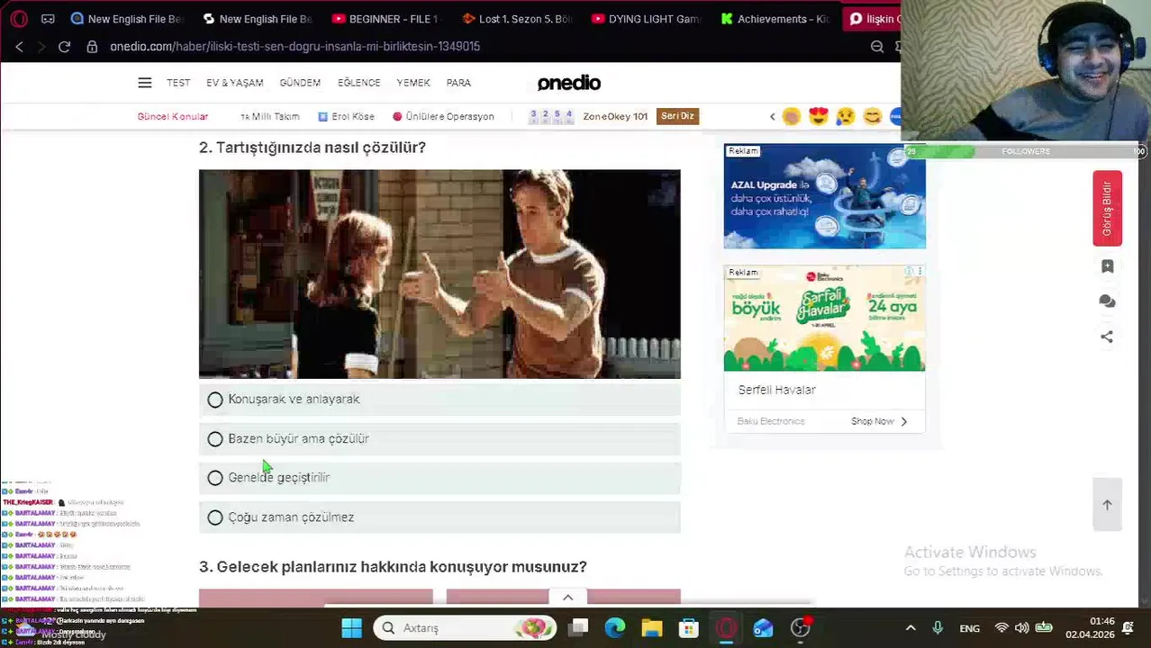1151x648 pixels.
Task: Click the microphone icon in system tray
Action: (x=938, y=628)
